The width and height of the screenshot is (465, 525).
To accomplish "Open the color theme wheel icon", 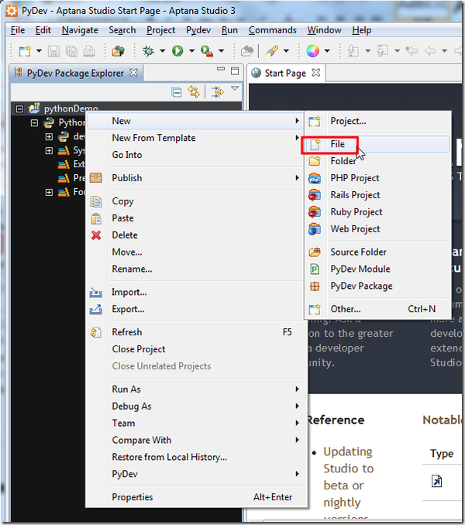I will (312, 51).
